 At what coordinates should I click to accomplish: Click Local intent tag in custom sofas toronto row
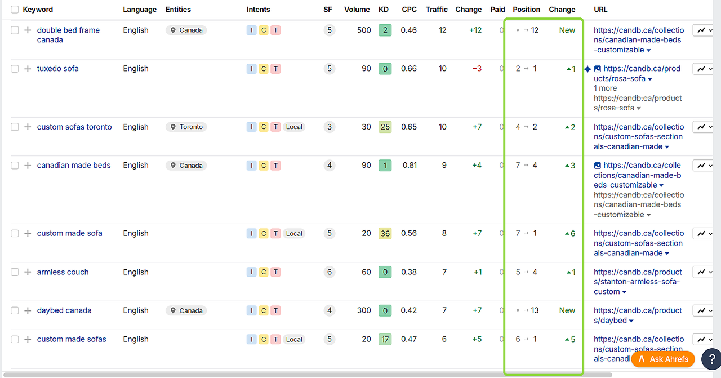click(294, 127)
